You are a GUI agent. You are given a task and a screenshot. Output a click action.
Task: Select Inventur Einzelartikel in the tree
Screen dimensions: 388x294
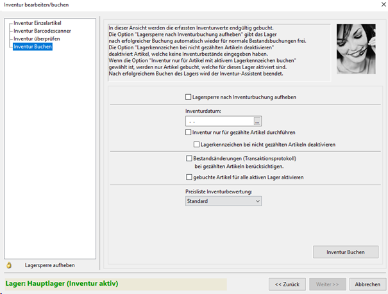coord(37,23)
